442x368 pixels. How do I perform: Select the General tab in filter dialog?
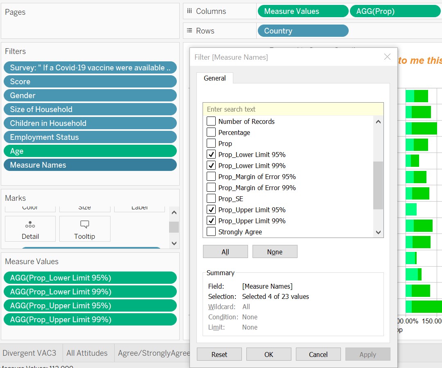click(214, 78)
